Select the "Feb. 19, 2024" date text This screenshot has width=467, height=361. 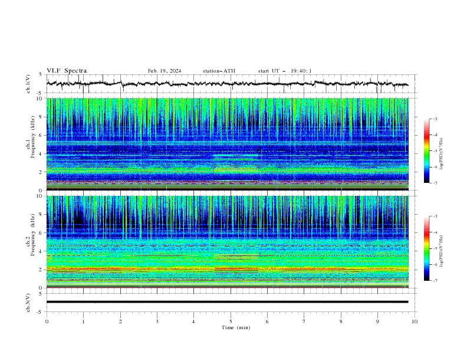165,71
